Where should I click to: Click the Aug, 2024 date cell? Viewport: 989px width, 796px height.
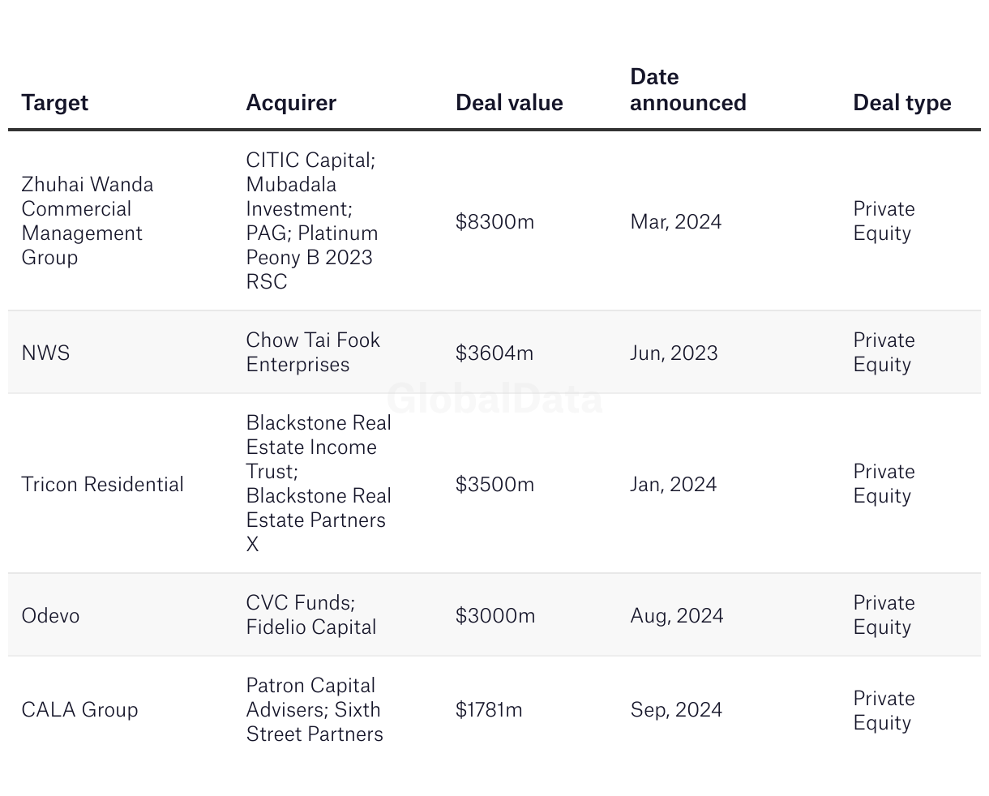coord(677,615)
